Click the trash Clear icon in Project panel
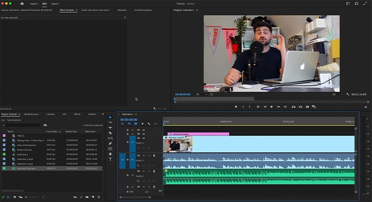Image resolution: width=372 pixels, height=202 pixels. point(99,197)
